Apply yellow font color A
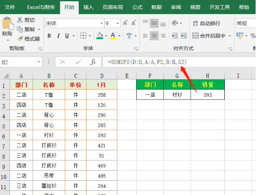Screen dimensions: 256x195 tap(113, 36)
